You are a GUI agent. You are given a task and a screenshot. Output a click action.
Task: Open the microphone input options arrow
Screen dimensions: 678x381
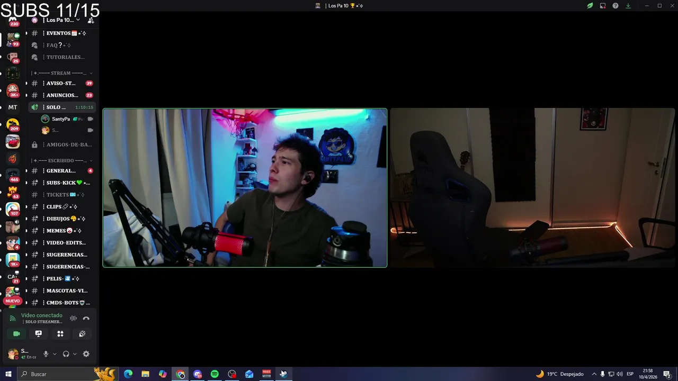click(54, 354)
